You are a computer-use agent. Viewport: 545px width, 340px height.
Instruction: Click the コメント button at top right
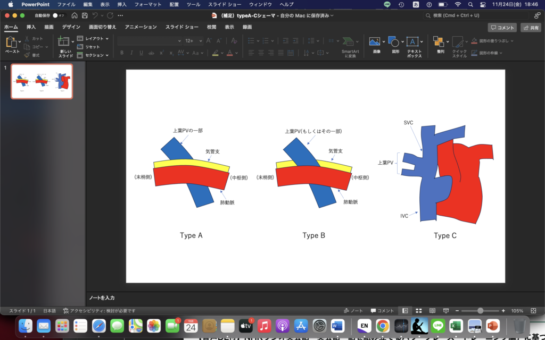tap(502, 28)
